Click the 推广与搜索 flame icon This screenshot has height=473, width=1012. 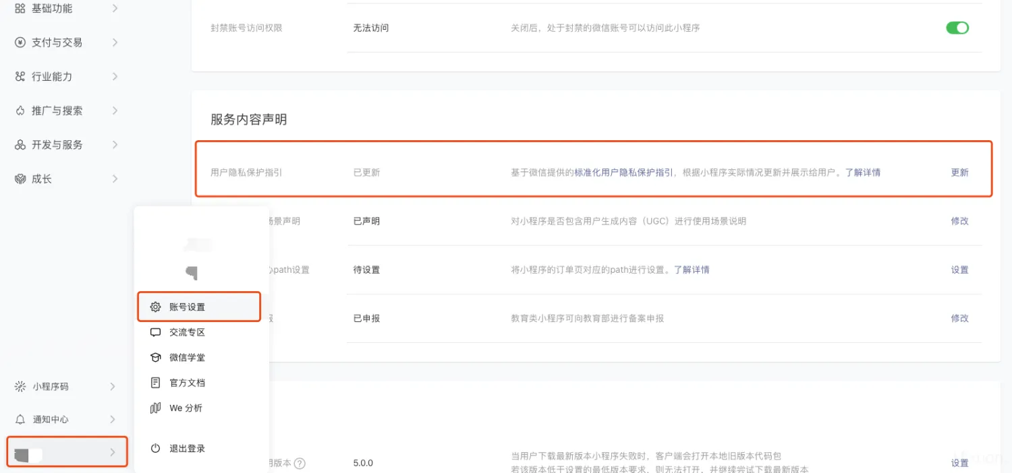20,111
